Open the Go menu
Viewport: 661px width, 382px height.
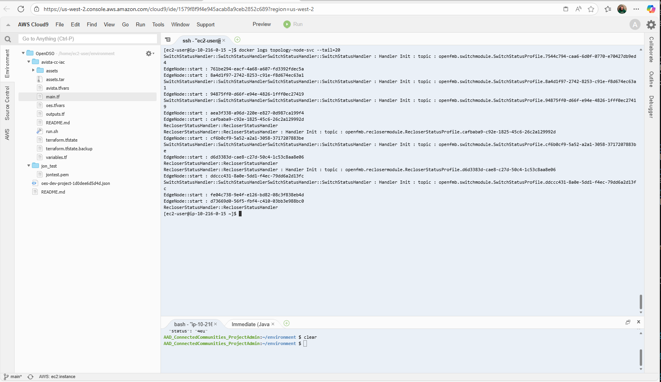click(x=126, y=24)
